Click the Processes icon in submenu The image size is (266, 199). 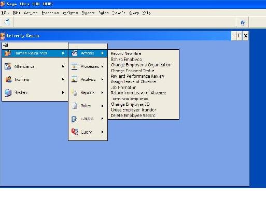74,66
